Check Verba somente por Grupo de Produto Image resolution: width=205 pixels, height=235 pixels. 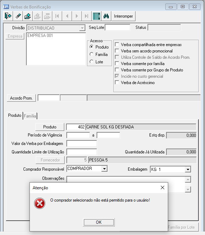coord(117,70)
